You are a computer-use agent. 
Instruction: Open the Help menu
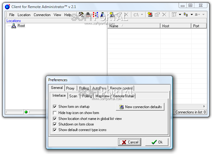click(x=68, y=15)
